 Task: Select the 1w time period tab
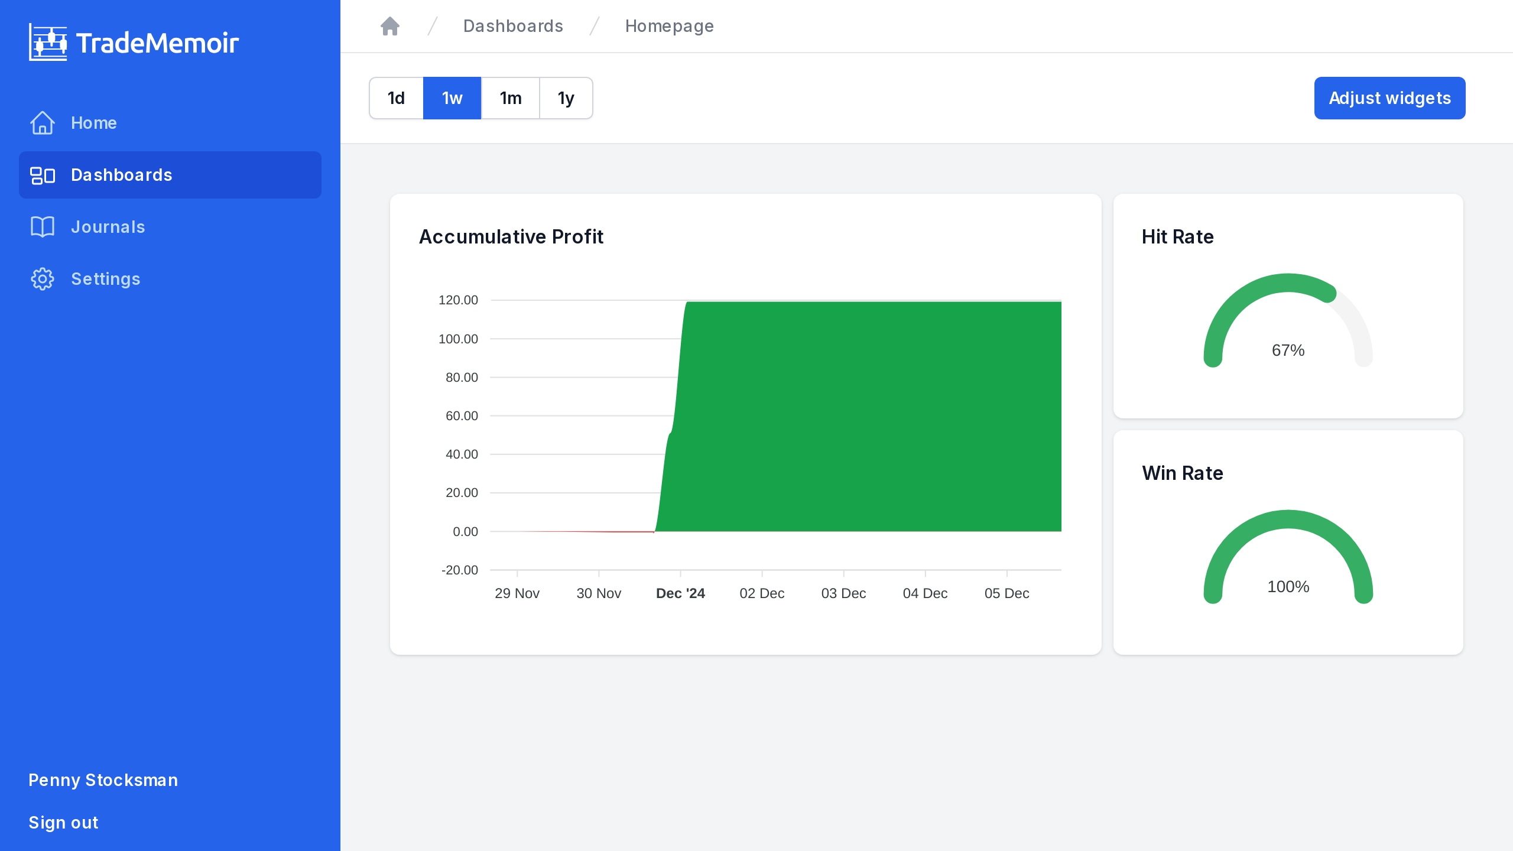click(452, 98)
